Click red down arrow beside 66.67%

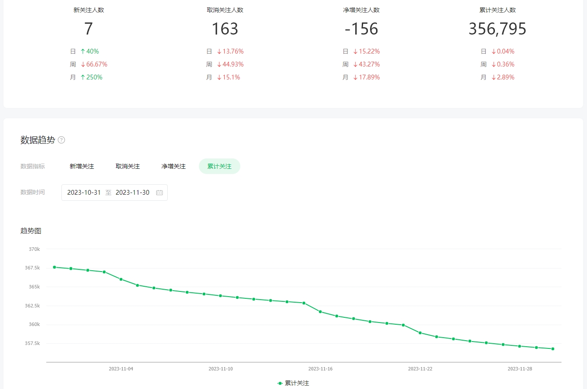pos(83,64)
